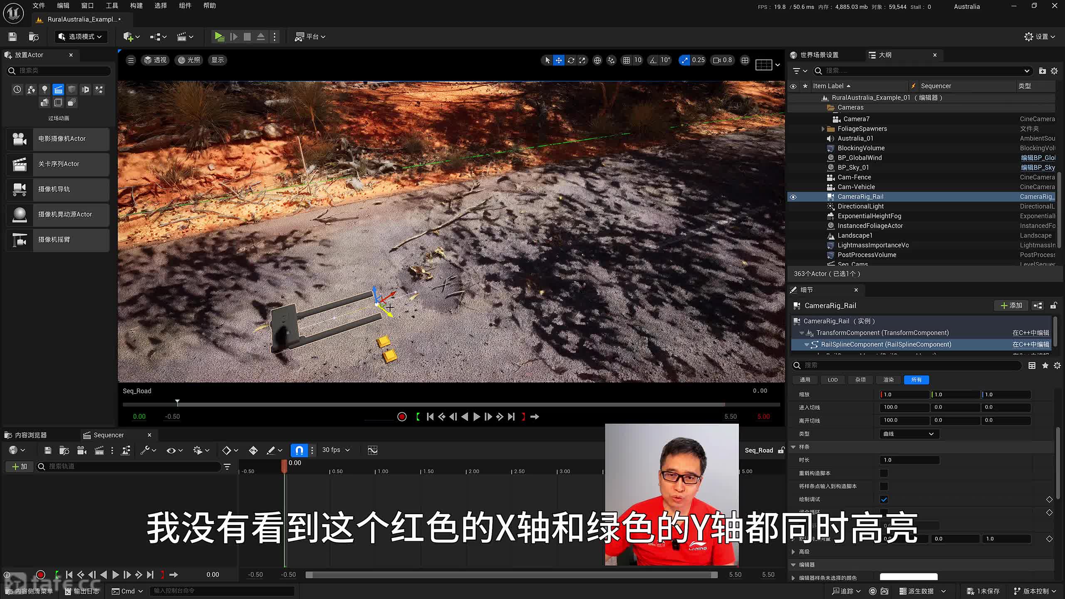Click Sequencer camera cut lock icon
1065x599 pixels.
point(781,450)
